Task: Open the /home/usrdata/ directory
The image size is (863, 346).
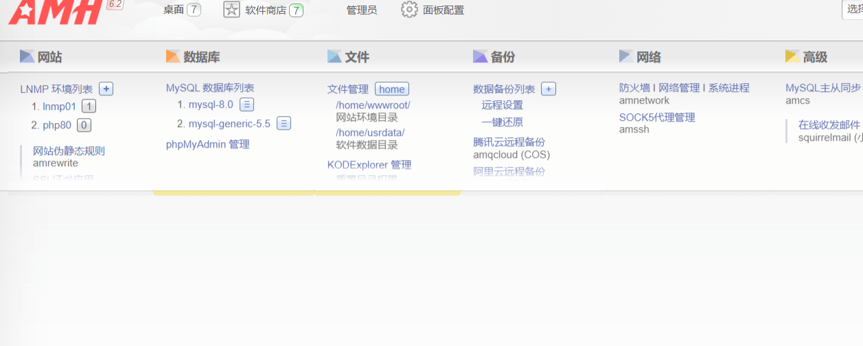Action: pyautogui.click(x=370, y=132)
